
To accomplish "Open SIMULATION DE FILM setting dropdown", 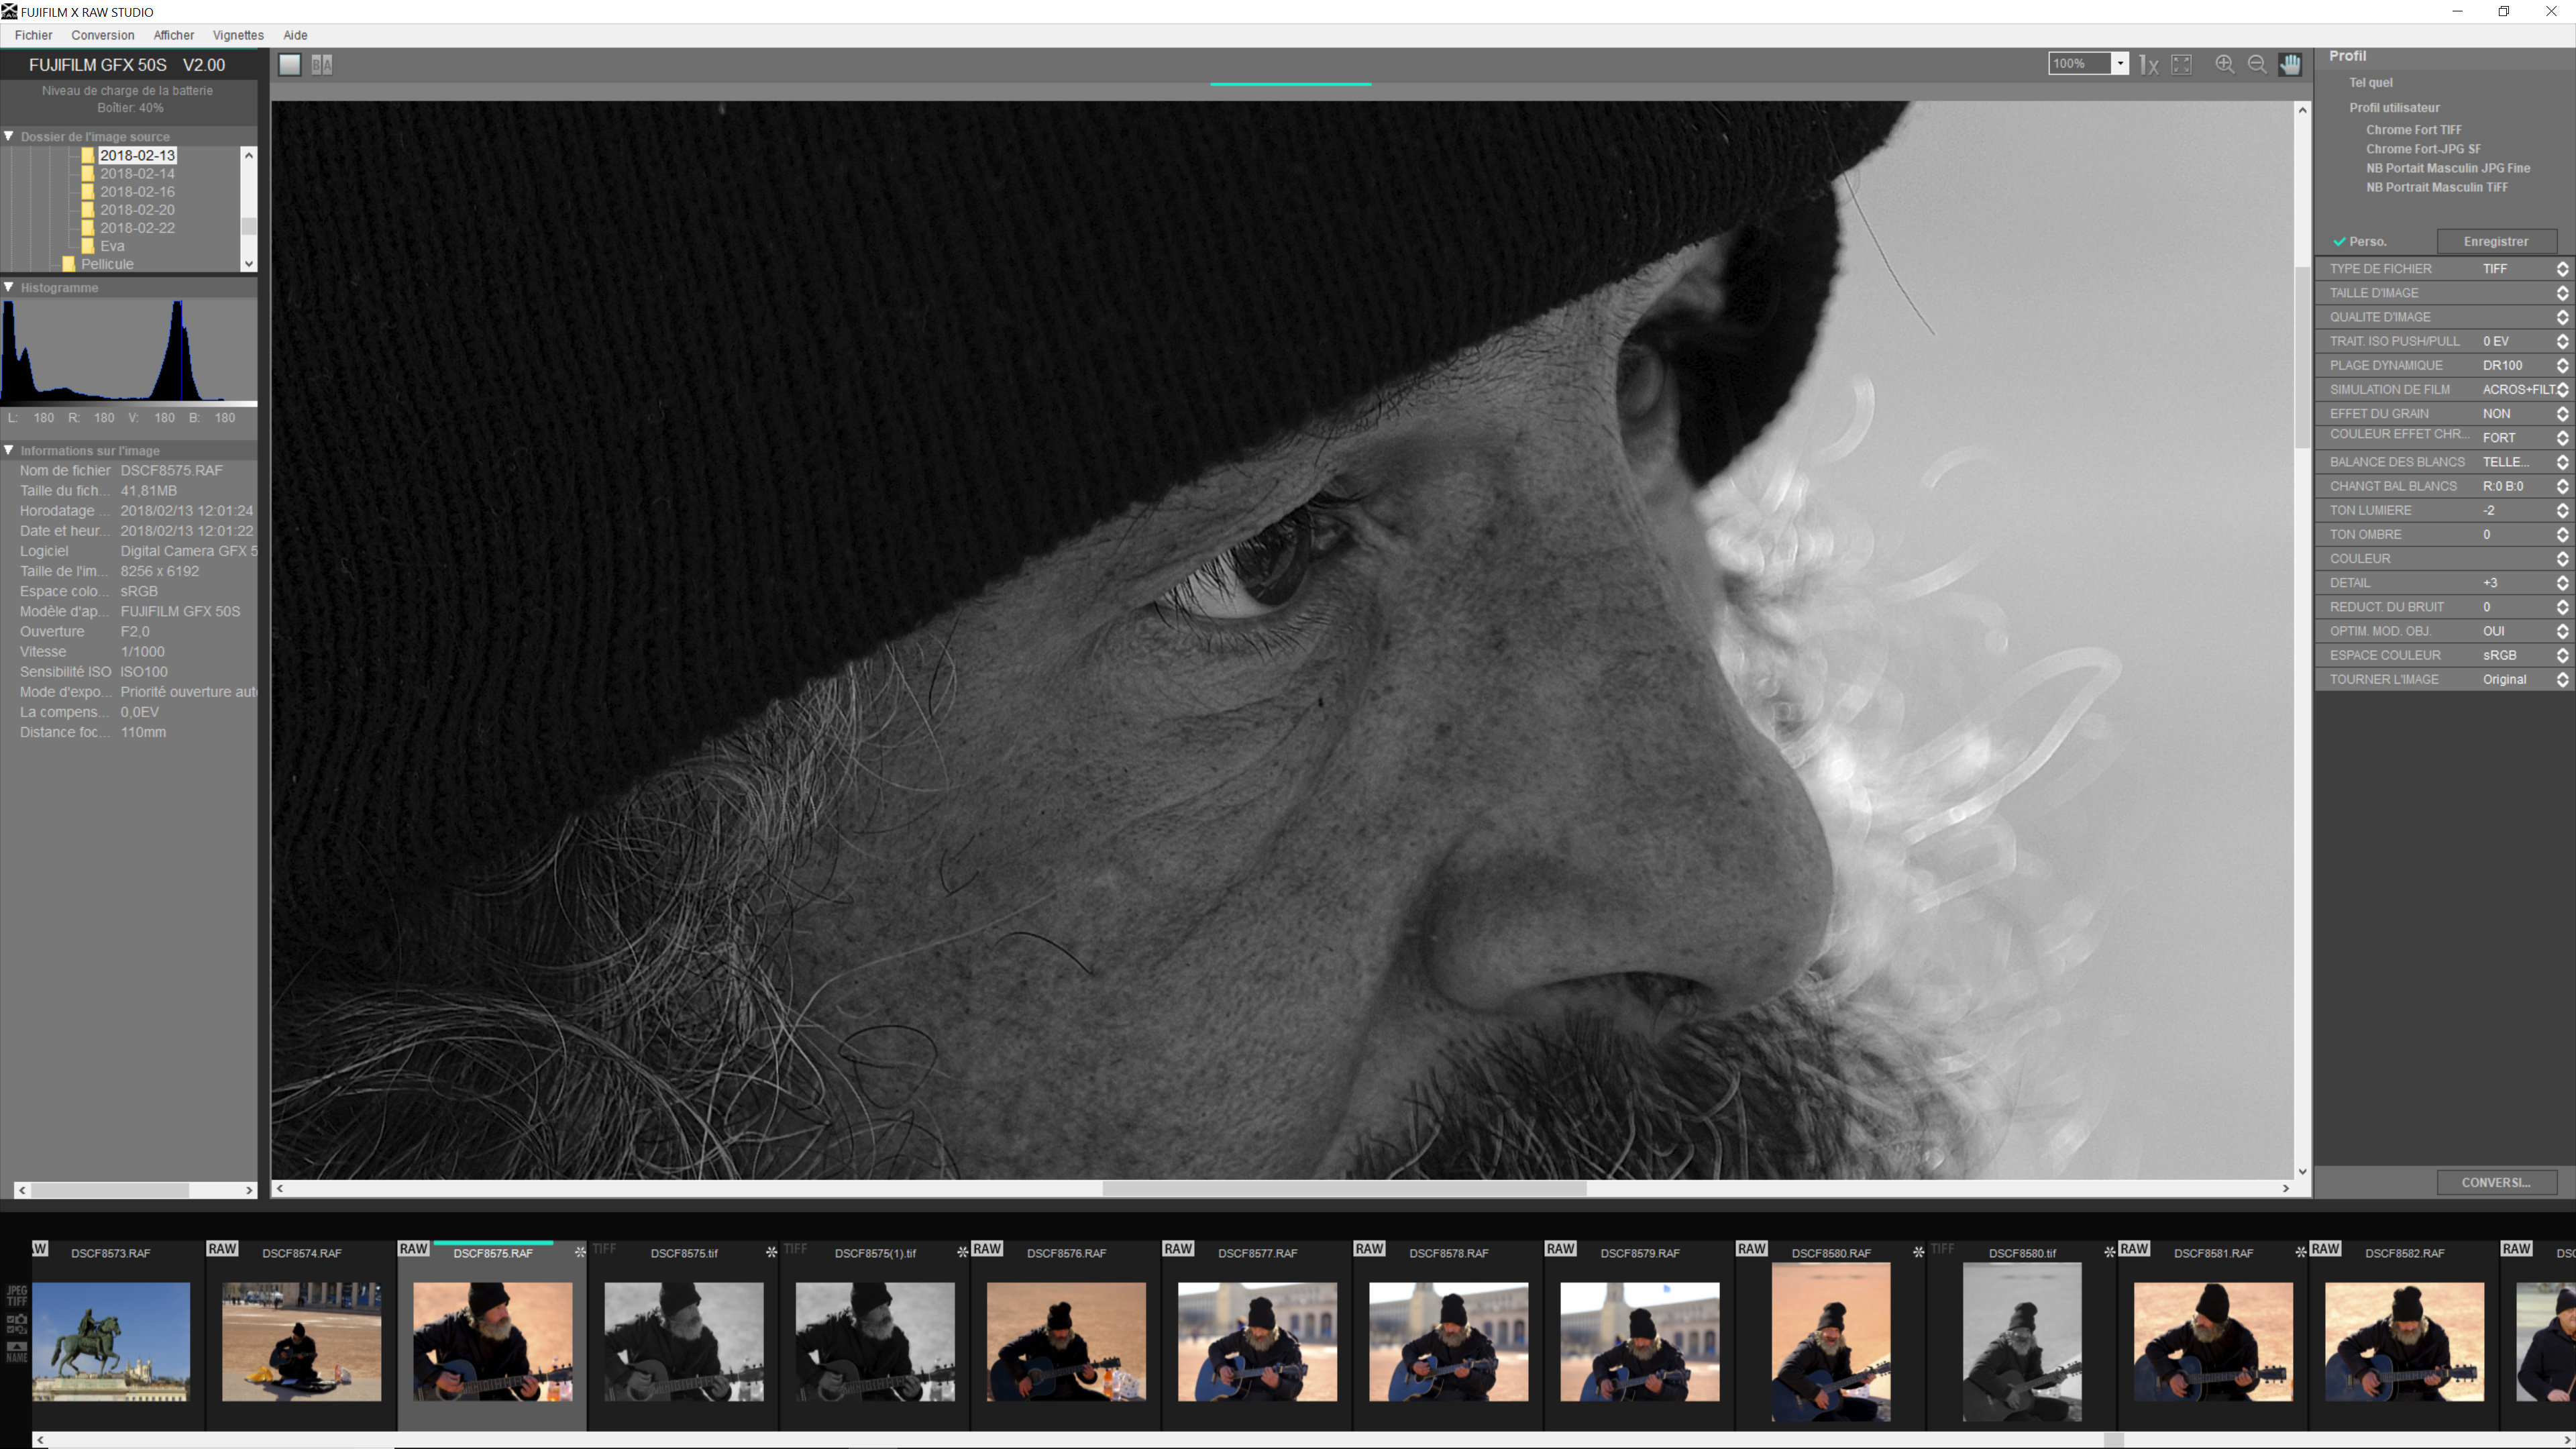I will [2562, 390].
